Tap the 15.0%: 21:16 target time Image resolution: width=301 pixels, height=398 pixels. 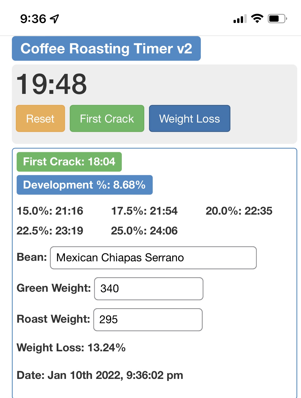[x=50, y=211]
